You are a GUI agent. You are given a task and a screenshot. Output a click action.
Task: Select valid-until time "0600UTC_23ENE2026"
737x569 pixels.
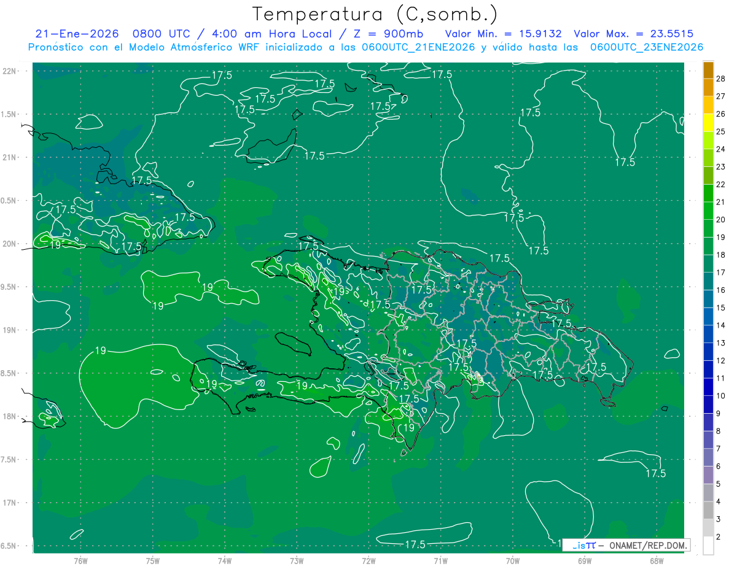pos(647,47)
